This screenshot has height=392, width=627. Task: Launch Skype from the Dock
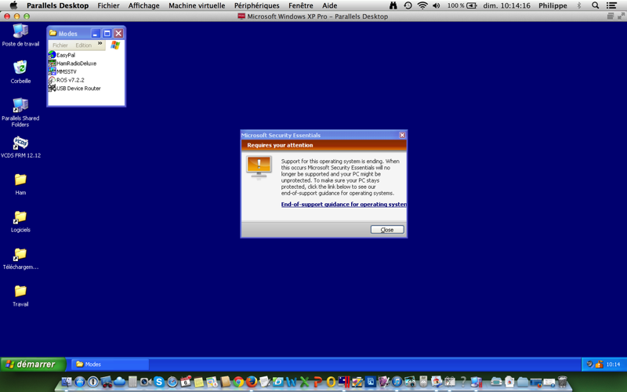click(x=159, y=382)
